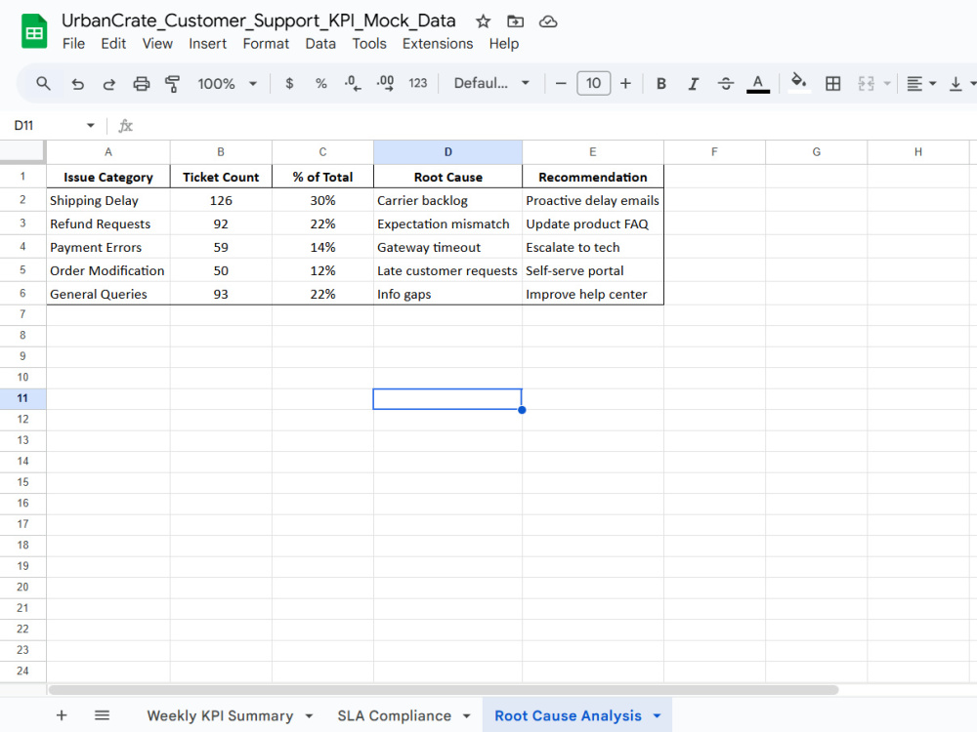Viewport: 977px width, 732px height.
Task: Open the fill color picker
Action: point(799,83)
